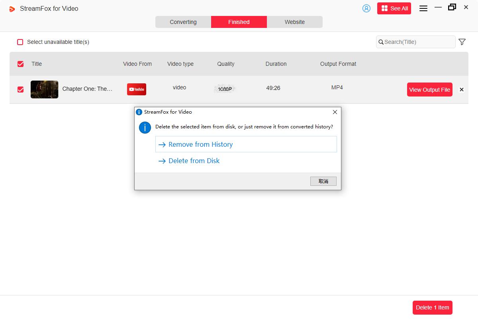Click the Chapter One: The… title
Viewport: 478px width, 319px height.
click(88, 89)
